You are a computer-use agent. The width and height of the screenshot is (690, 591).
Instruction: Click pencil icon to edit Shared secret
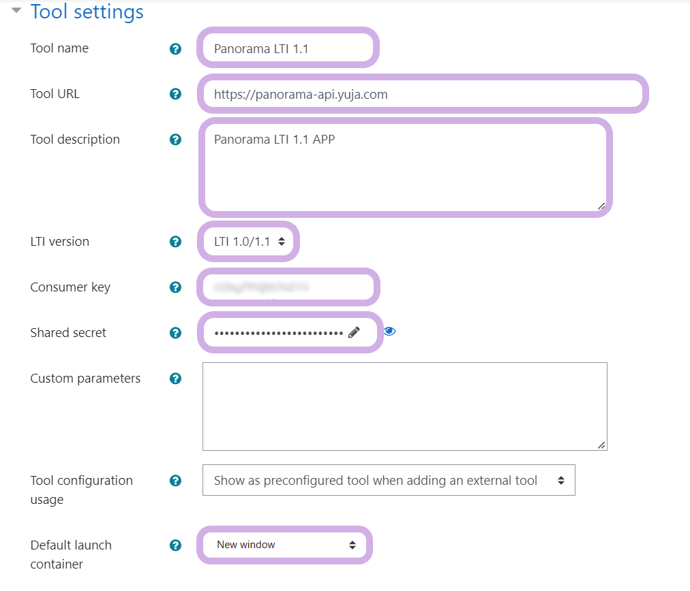tap(354, 332)
